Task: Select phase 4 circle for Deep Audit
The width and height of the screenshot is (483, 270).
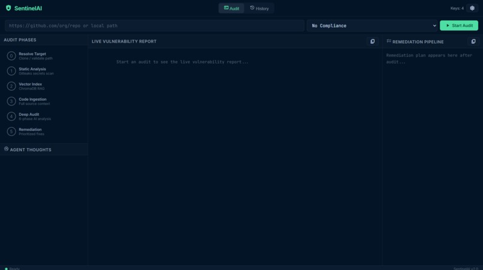Action: coord(11,116)
